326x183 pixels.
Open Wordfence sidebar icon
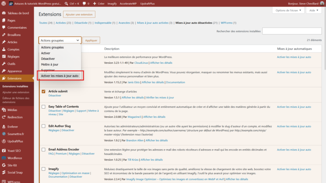(4, 158)
